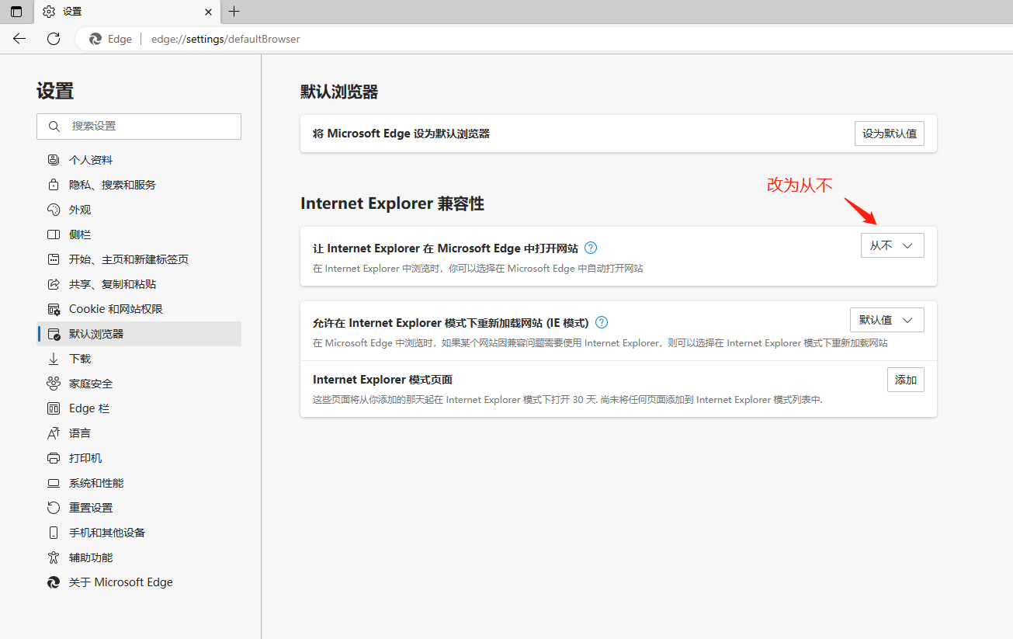
Task: Open 共享、复制和粘贴 settings
Action: click(139, 284)
